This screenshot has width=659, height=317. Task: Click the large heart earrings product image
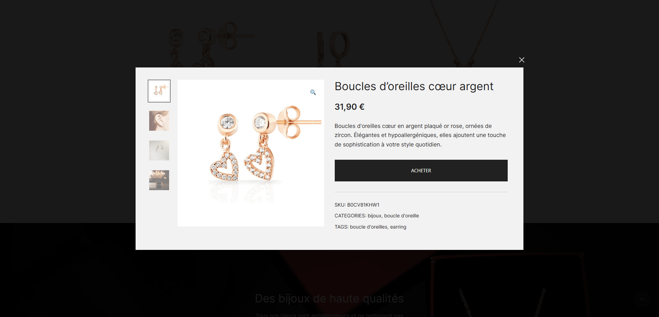point(251,153)
